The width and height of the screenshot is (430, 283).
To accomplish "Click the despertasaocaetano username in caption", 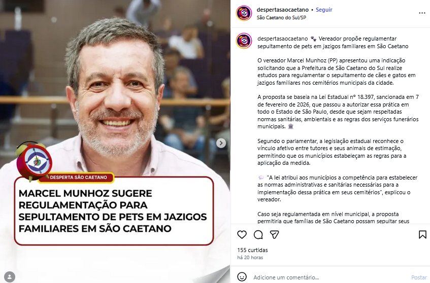I will (282, 39).
